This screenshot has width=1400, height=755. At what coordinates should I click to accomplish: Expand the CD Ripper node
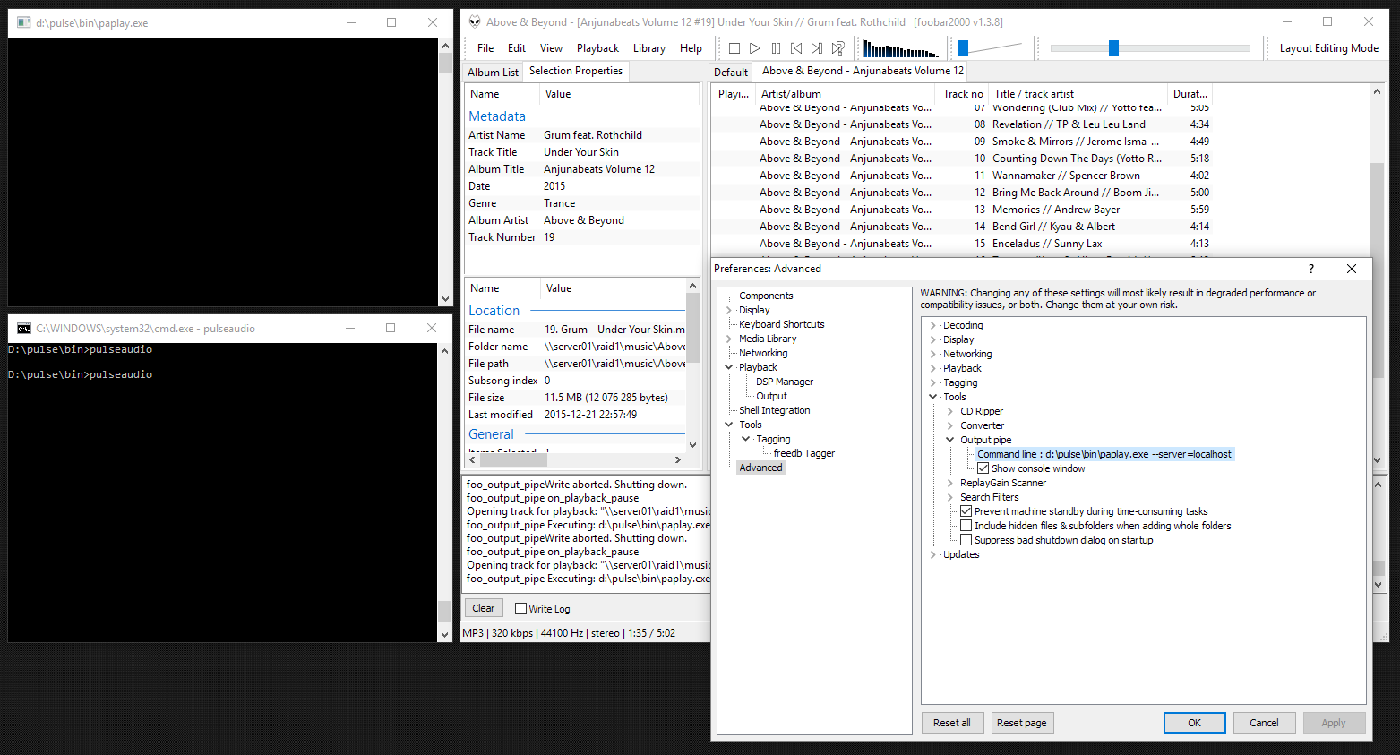click(950, 411)
